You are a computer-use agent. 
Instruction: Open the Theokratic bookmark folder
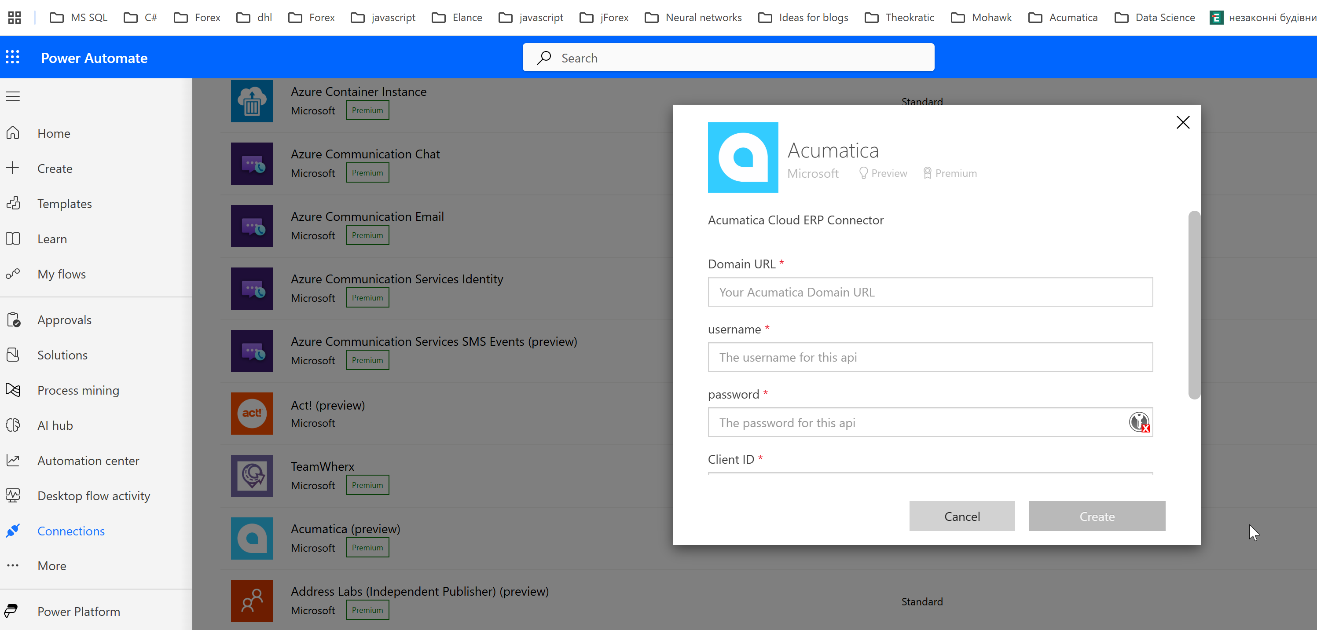(899, 18)
